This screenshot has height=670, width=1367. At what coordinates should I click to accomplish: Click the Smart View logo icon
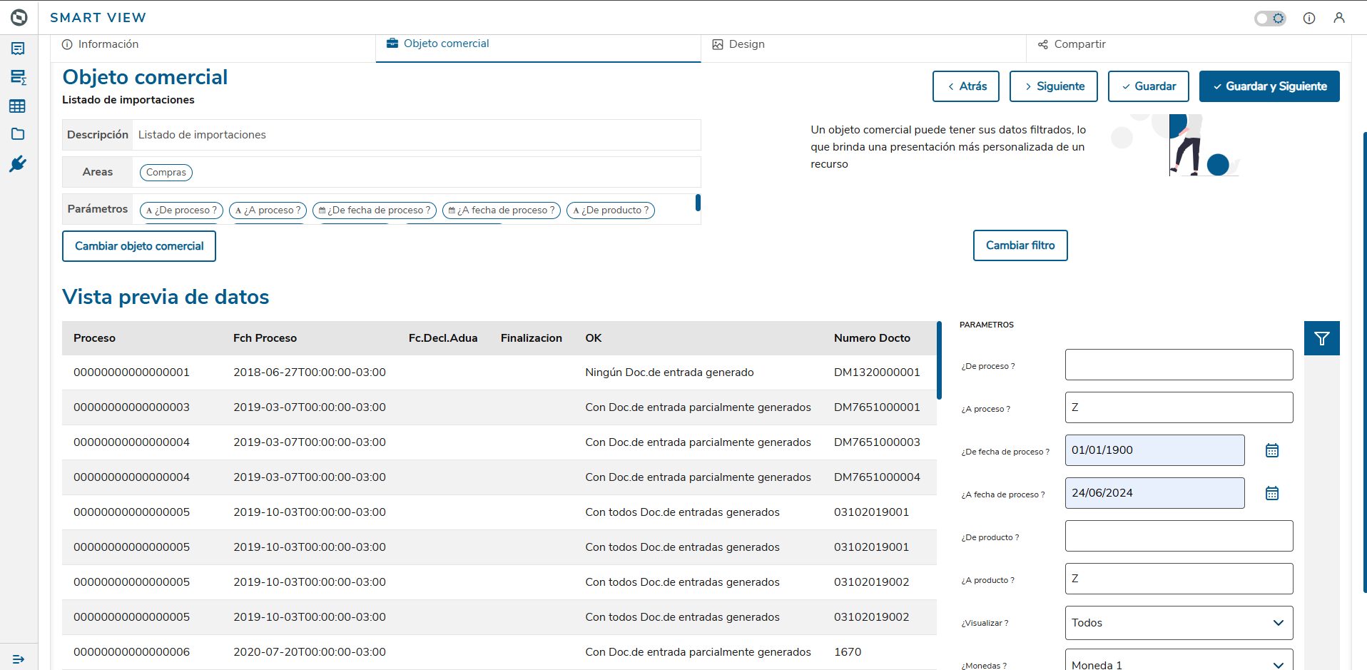tap(19, 17)
